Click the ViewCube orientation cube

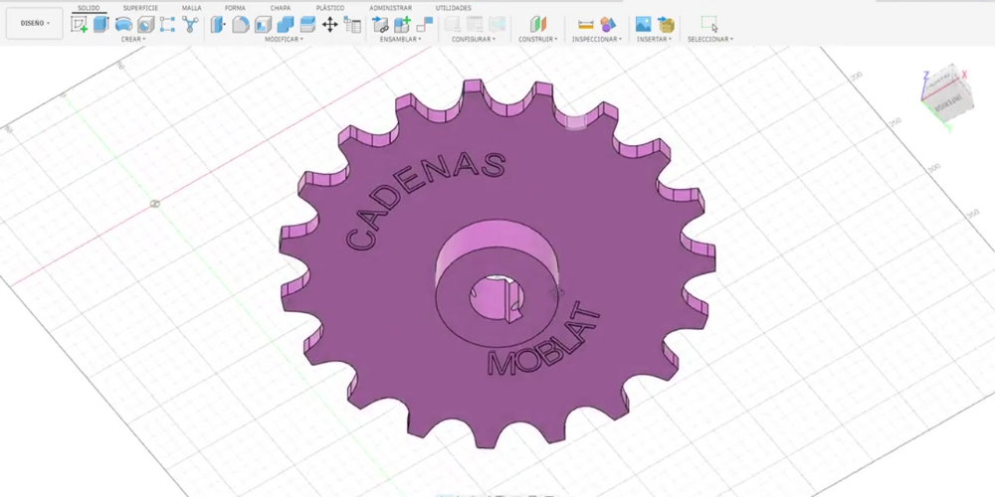point(947,93)
